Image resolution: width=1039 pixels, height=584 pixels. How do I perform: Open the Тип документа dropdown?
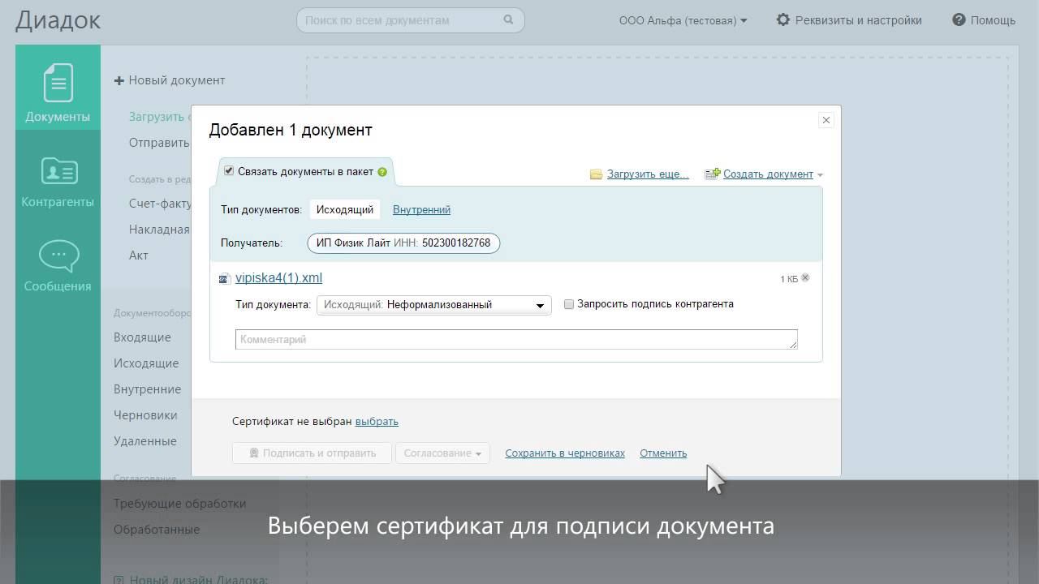[434, 305]
